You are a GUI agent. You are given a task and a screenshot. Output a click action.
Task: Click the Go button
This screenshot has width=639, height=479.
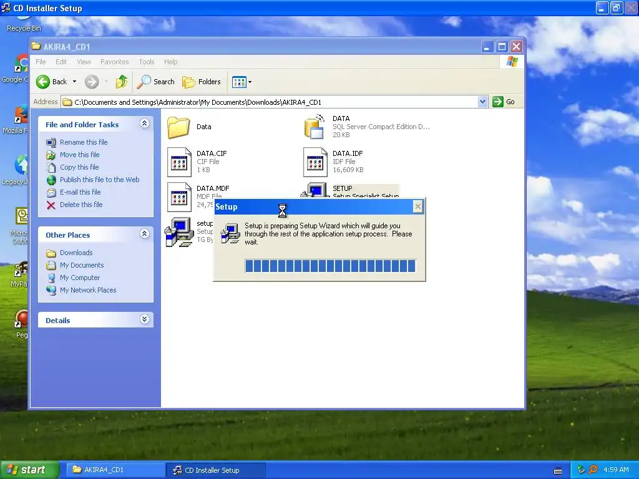(504, 102)
